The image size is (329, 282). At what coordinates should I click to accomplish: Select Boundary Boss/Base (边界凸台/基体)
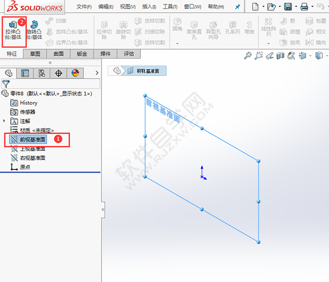coord(67,43)
